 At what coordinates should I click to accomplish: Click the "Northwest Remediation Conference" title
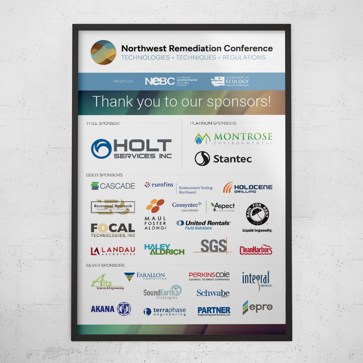197,48
